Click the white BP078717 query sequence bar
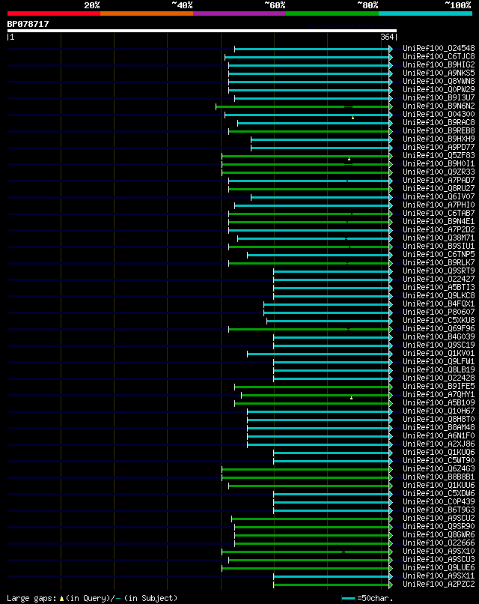 (x=202, y=31)
